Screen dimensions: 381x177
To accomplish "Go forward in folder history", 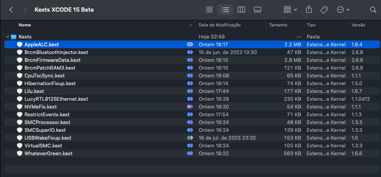I will pyautogui.click(x=25, y=10).
